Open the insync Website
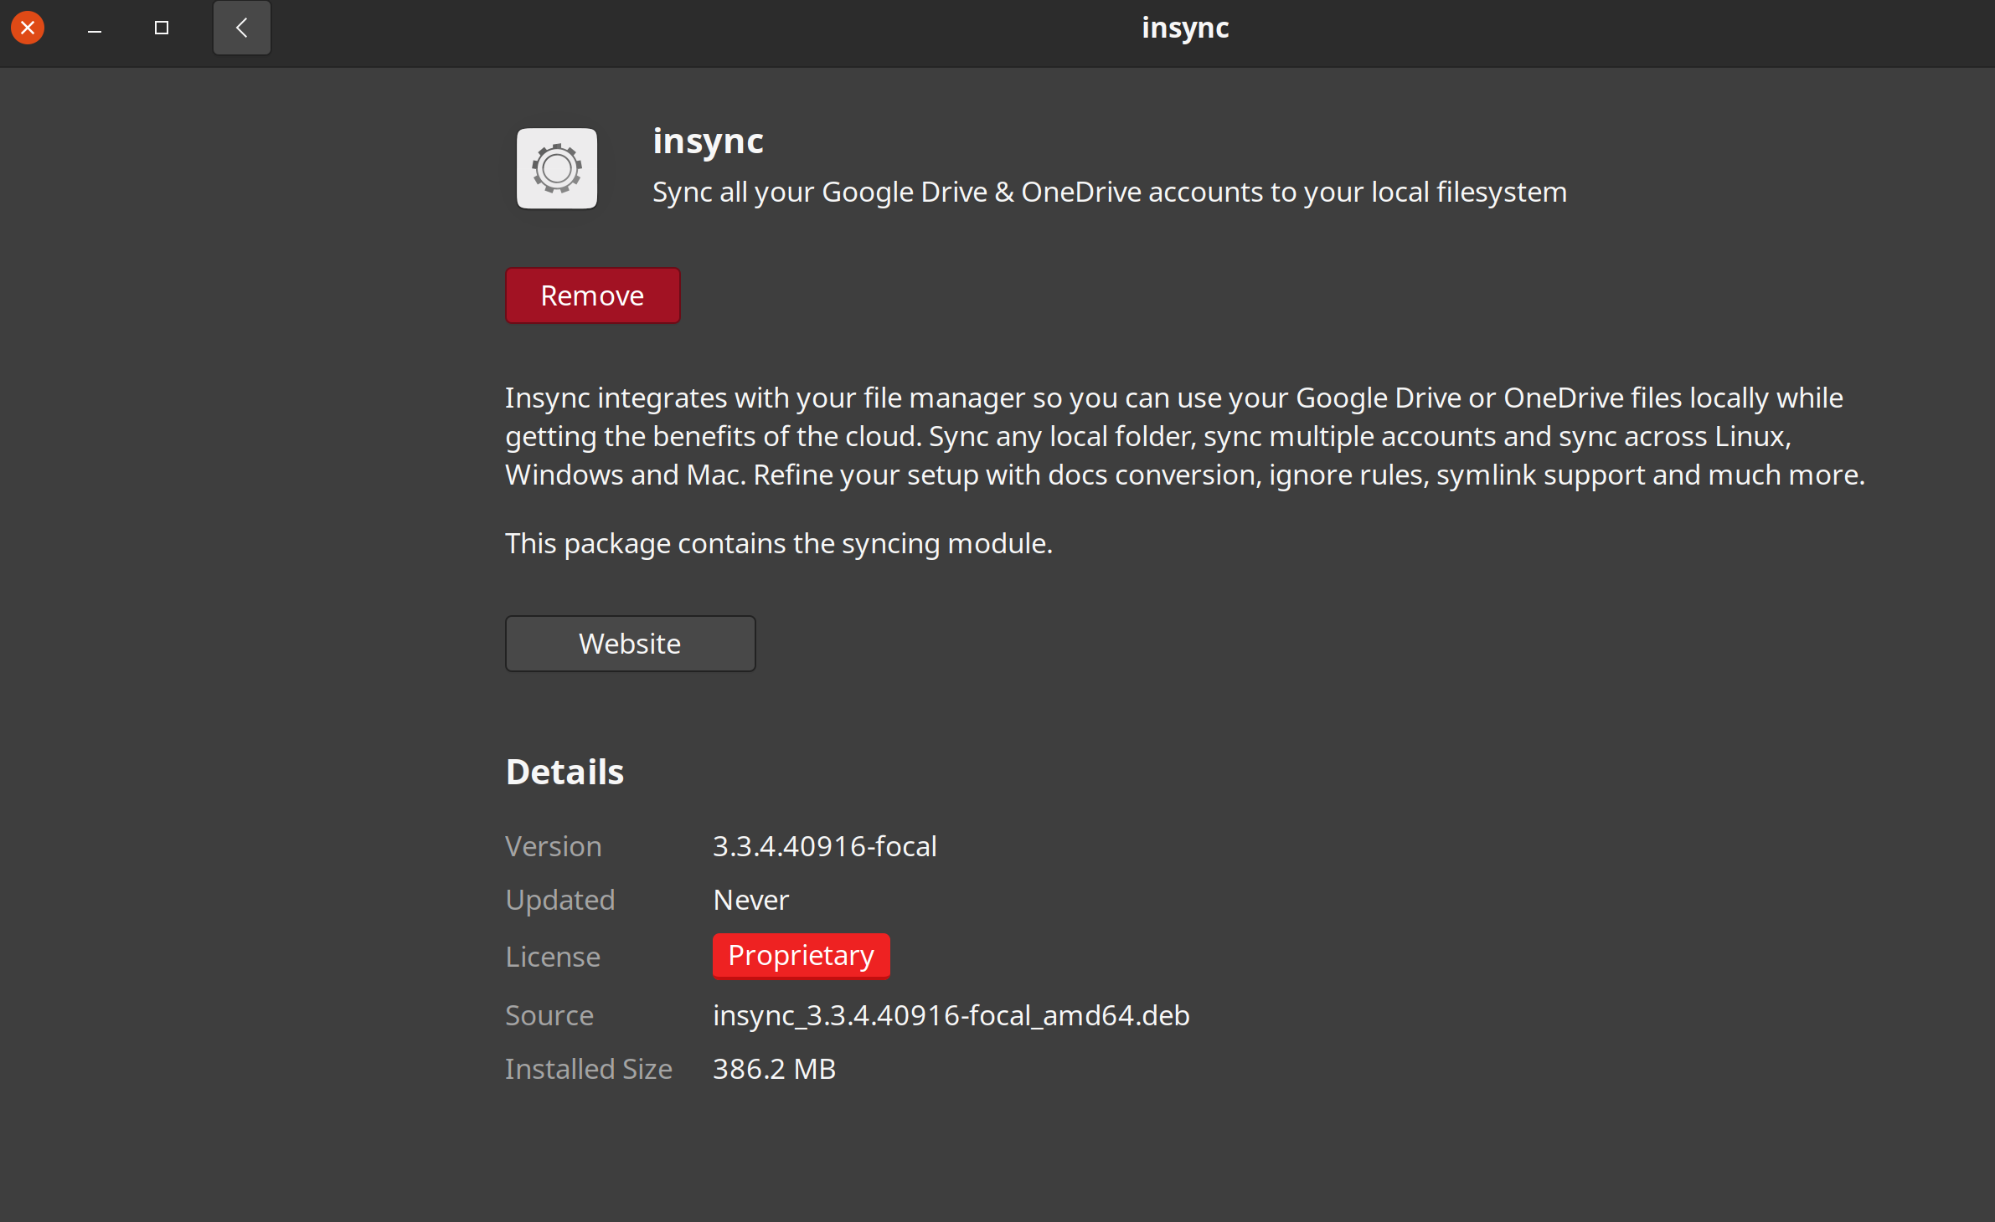 pos(630,643)
